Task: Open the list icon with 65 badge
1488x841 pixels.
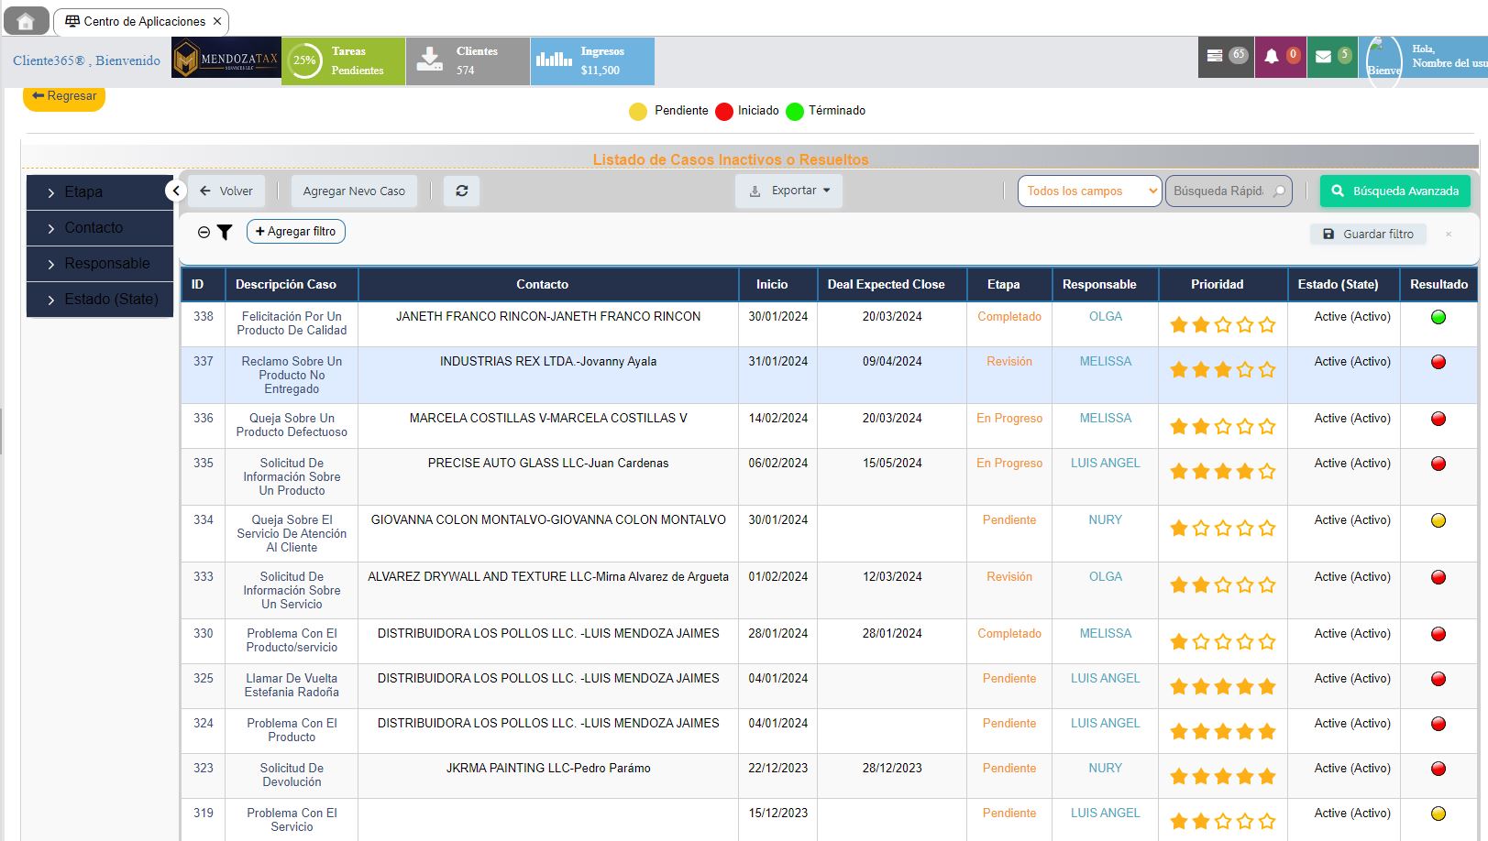Action: click(x=1226, y=56)
